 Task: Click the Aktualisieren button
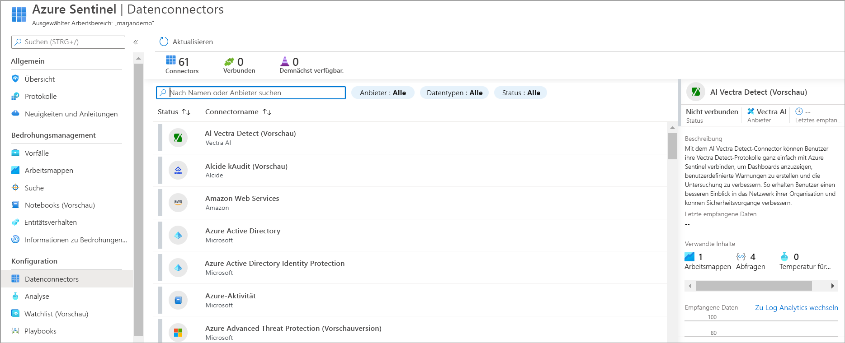click(x=186, y=42)
